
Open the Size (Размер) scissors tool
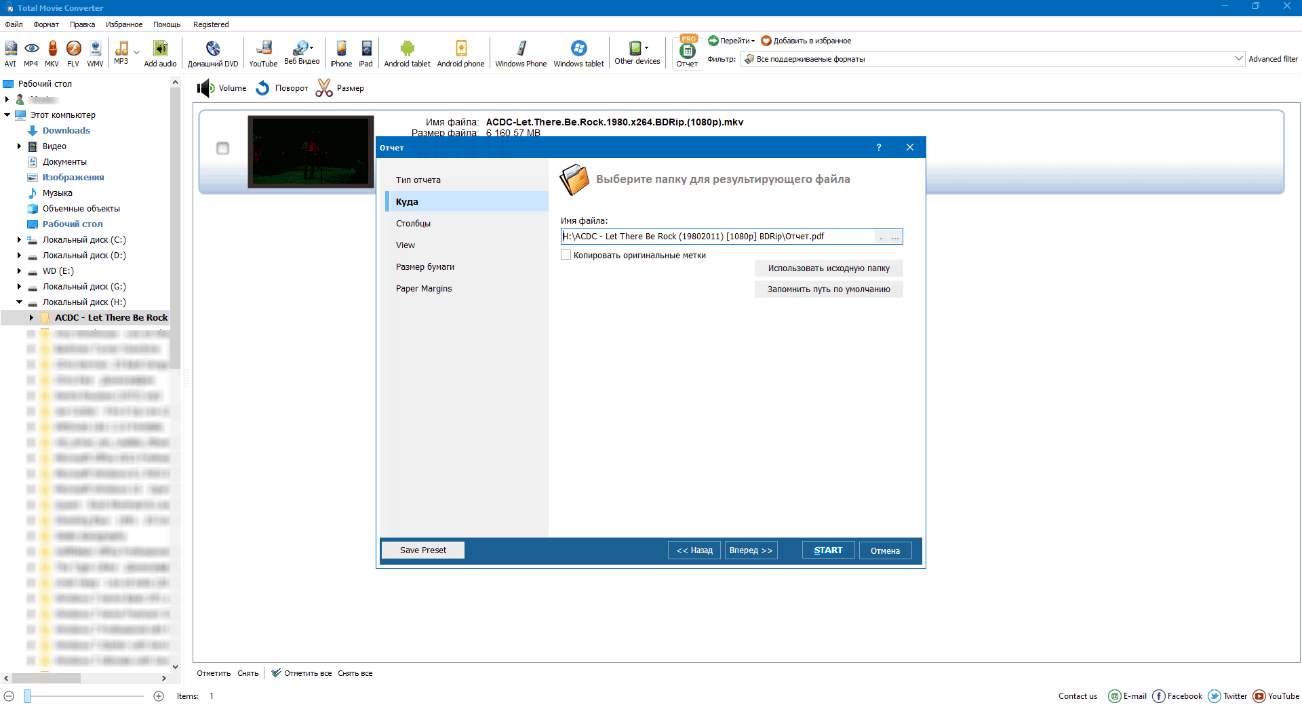(x=340, y=88)
